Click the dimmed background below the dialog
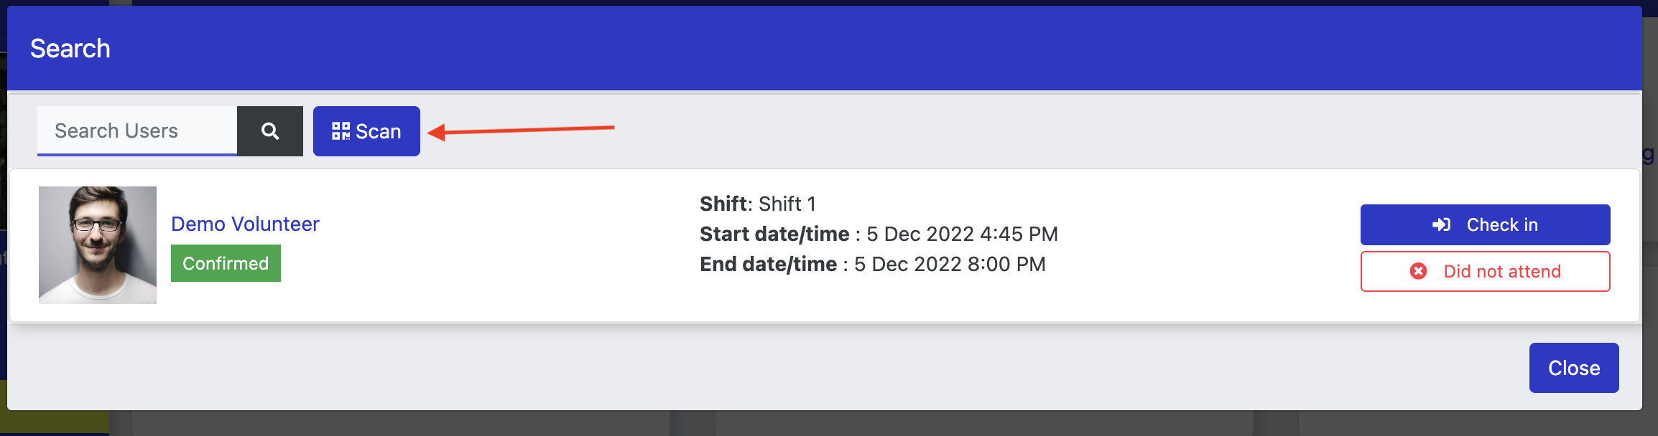The height and width of the screenshot is (436, 1658). point(826,425)
